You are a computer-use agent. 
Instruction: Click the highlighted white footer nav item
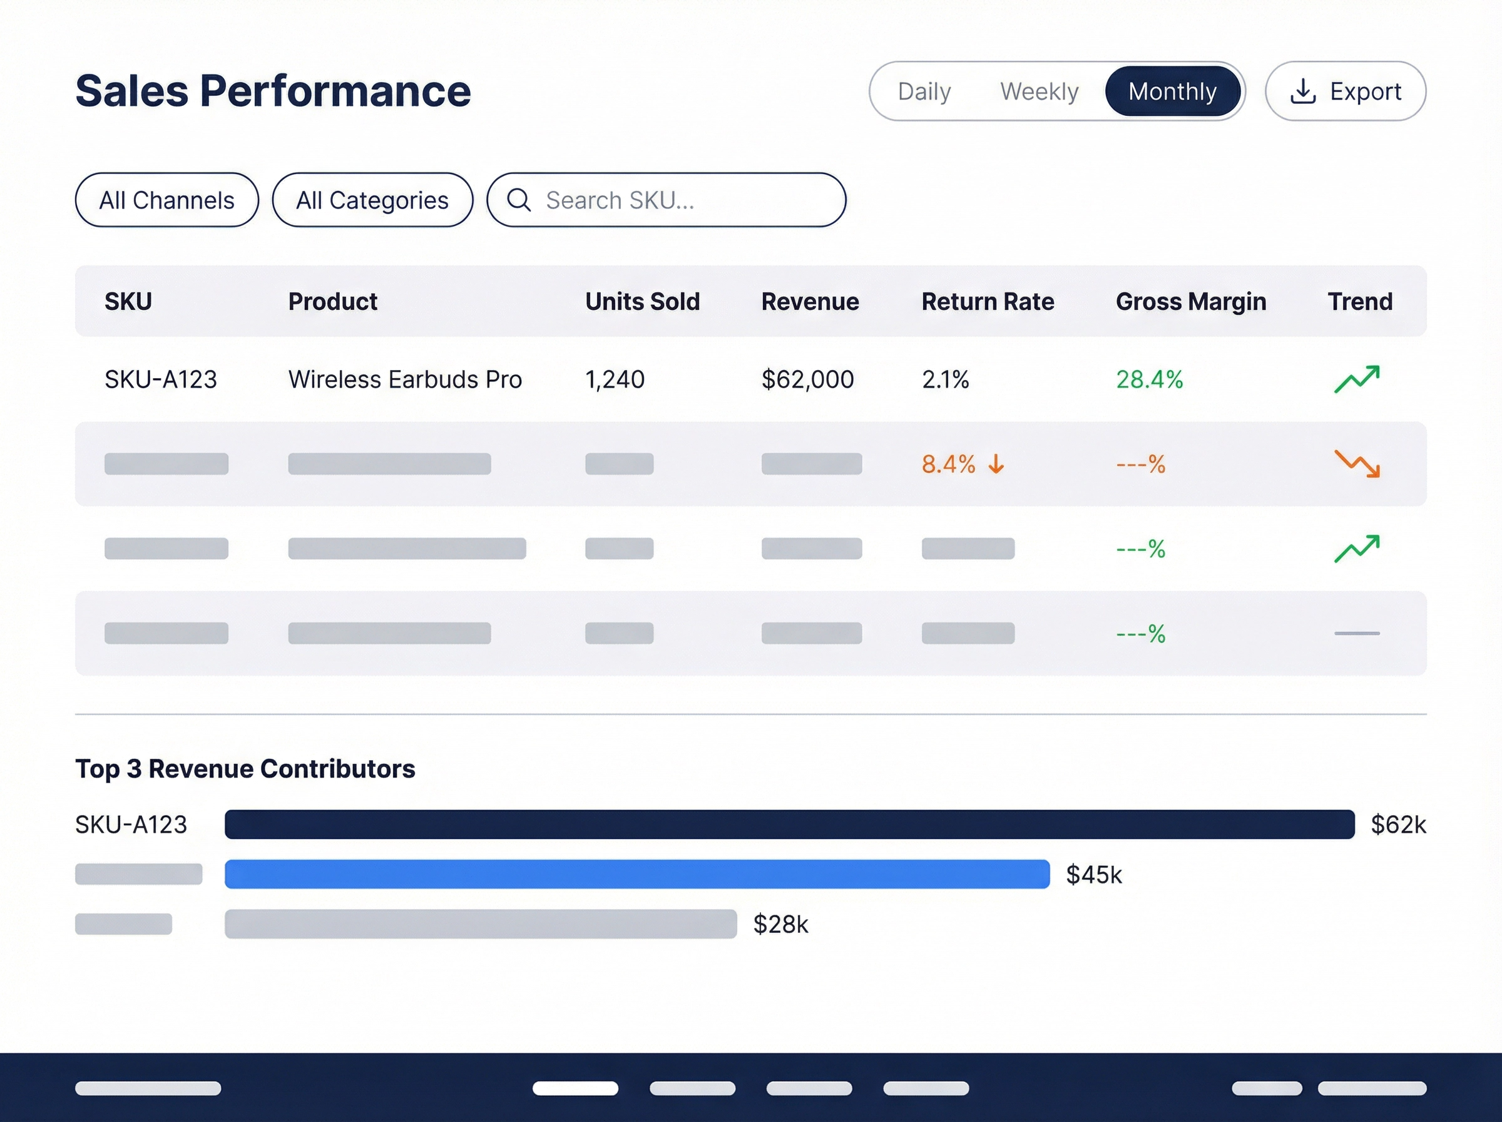pos(575,1089)
